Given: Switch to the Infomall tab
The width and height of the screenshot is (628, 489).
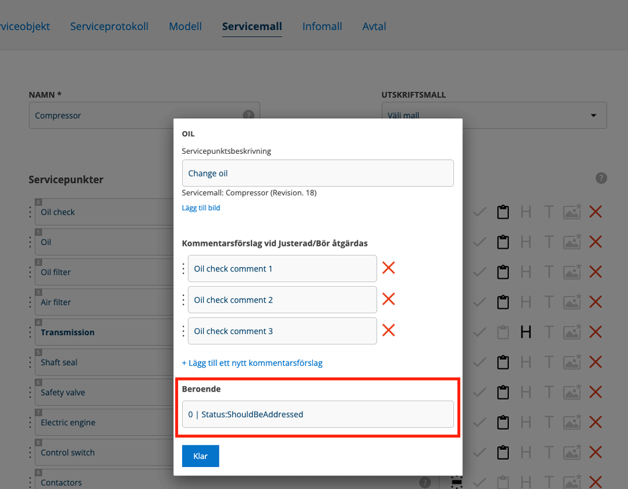Looking at the screenshot, I should click(322, 26).
